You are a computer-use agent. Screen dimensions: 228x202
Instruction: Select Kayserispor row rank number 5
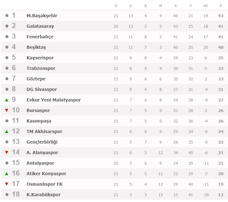coord(14,58)
